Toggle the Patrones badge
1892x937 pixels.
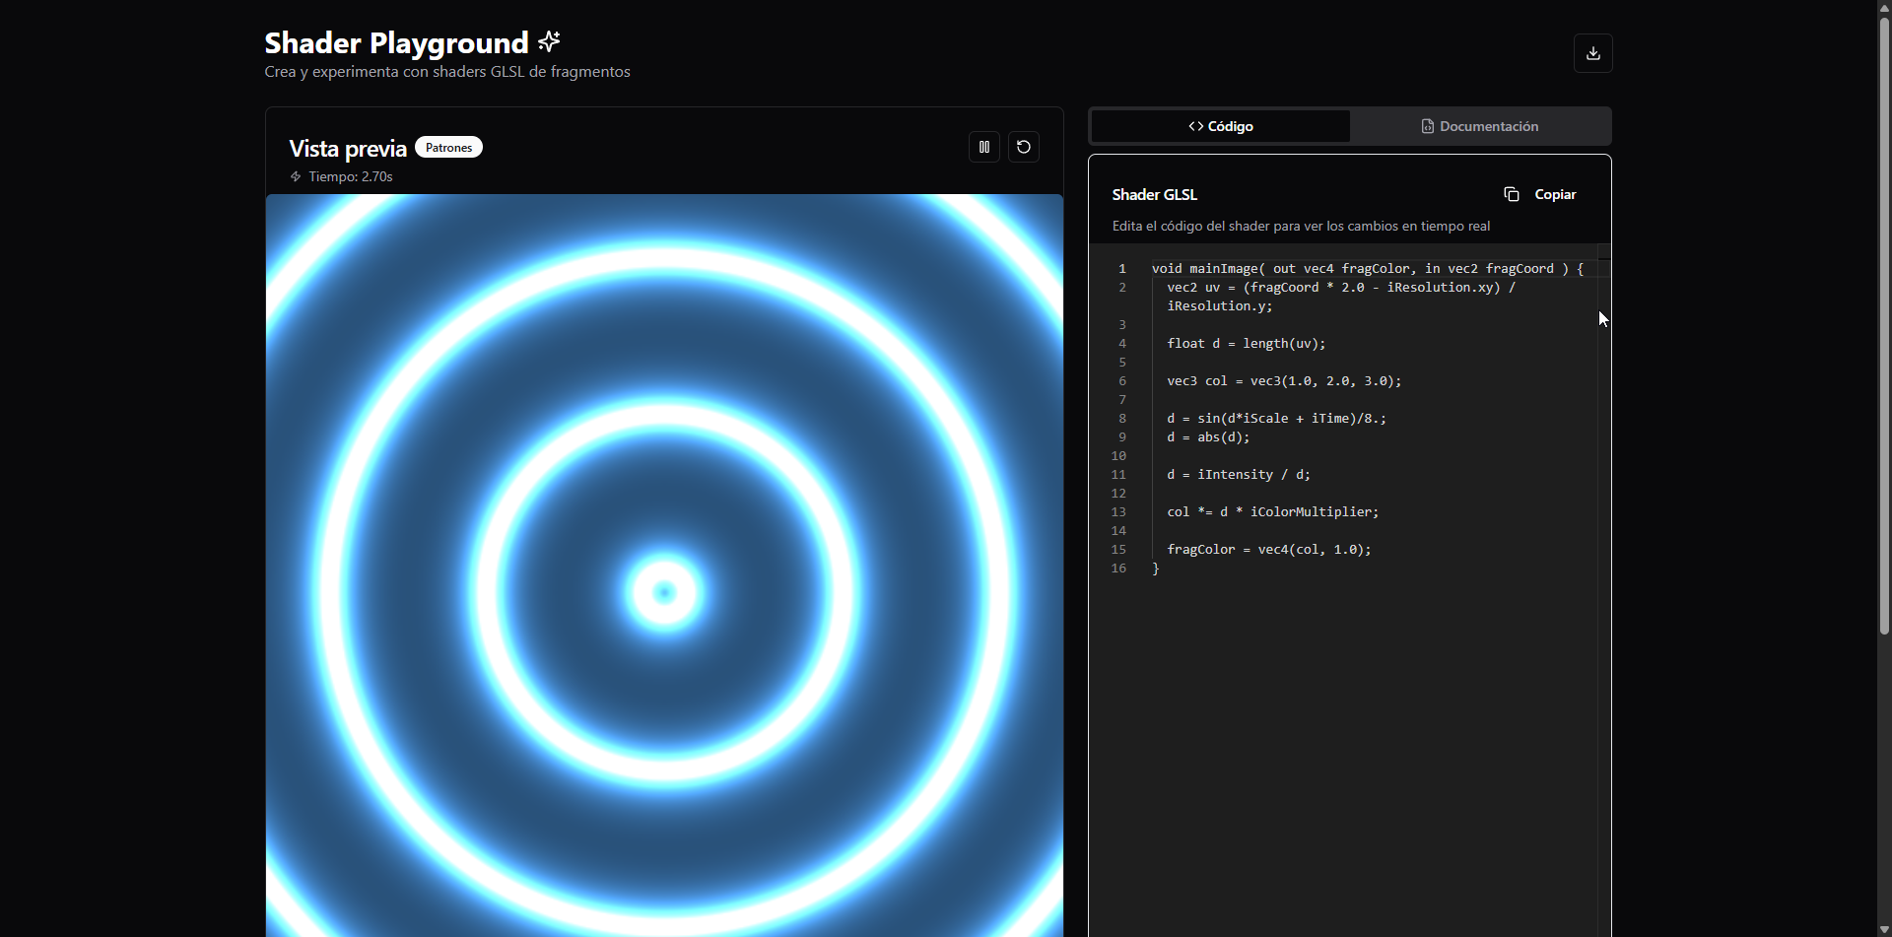click(x=448, y=147)
